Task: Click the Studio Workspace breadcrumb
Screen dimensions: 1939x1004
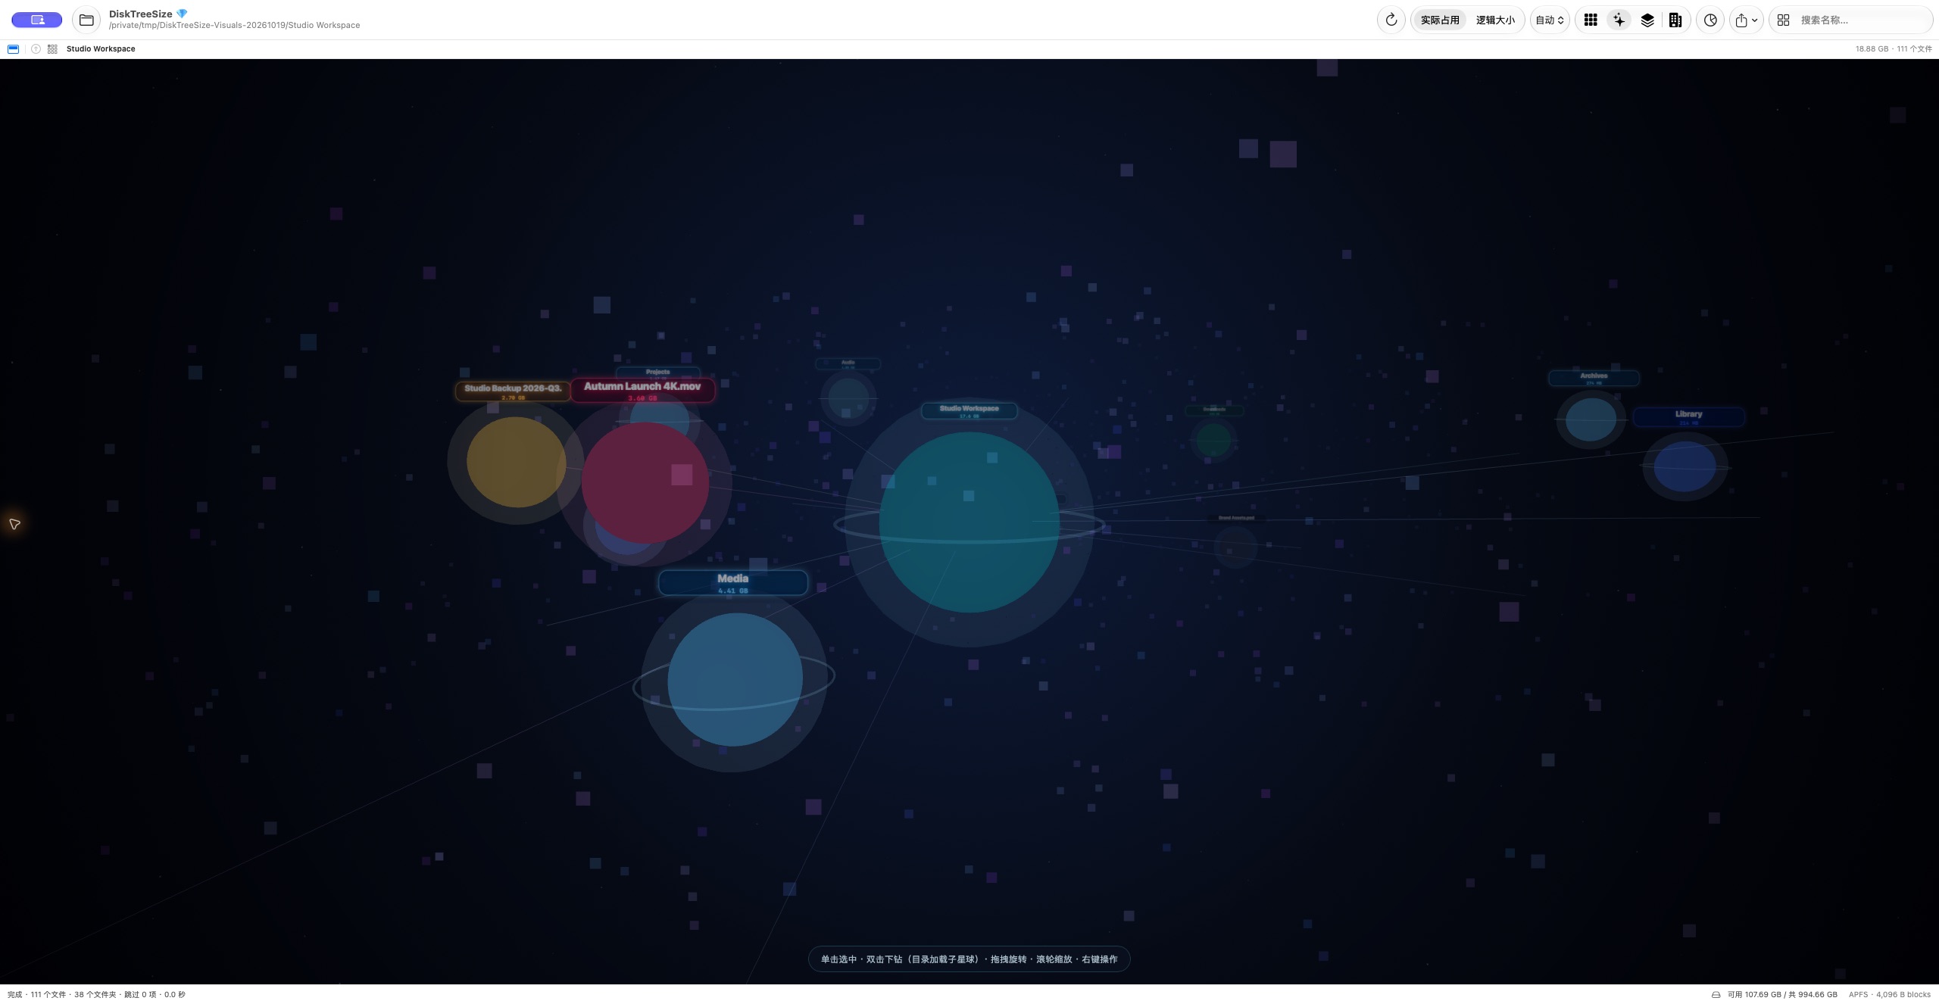Action: [101, 48]
